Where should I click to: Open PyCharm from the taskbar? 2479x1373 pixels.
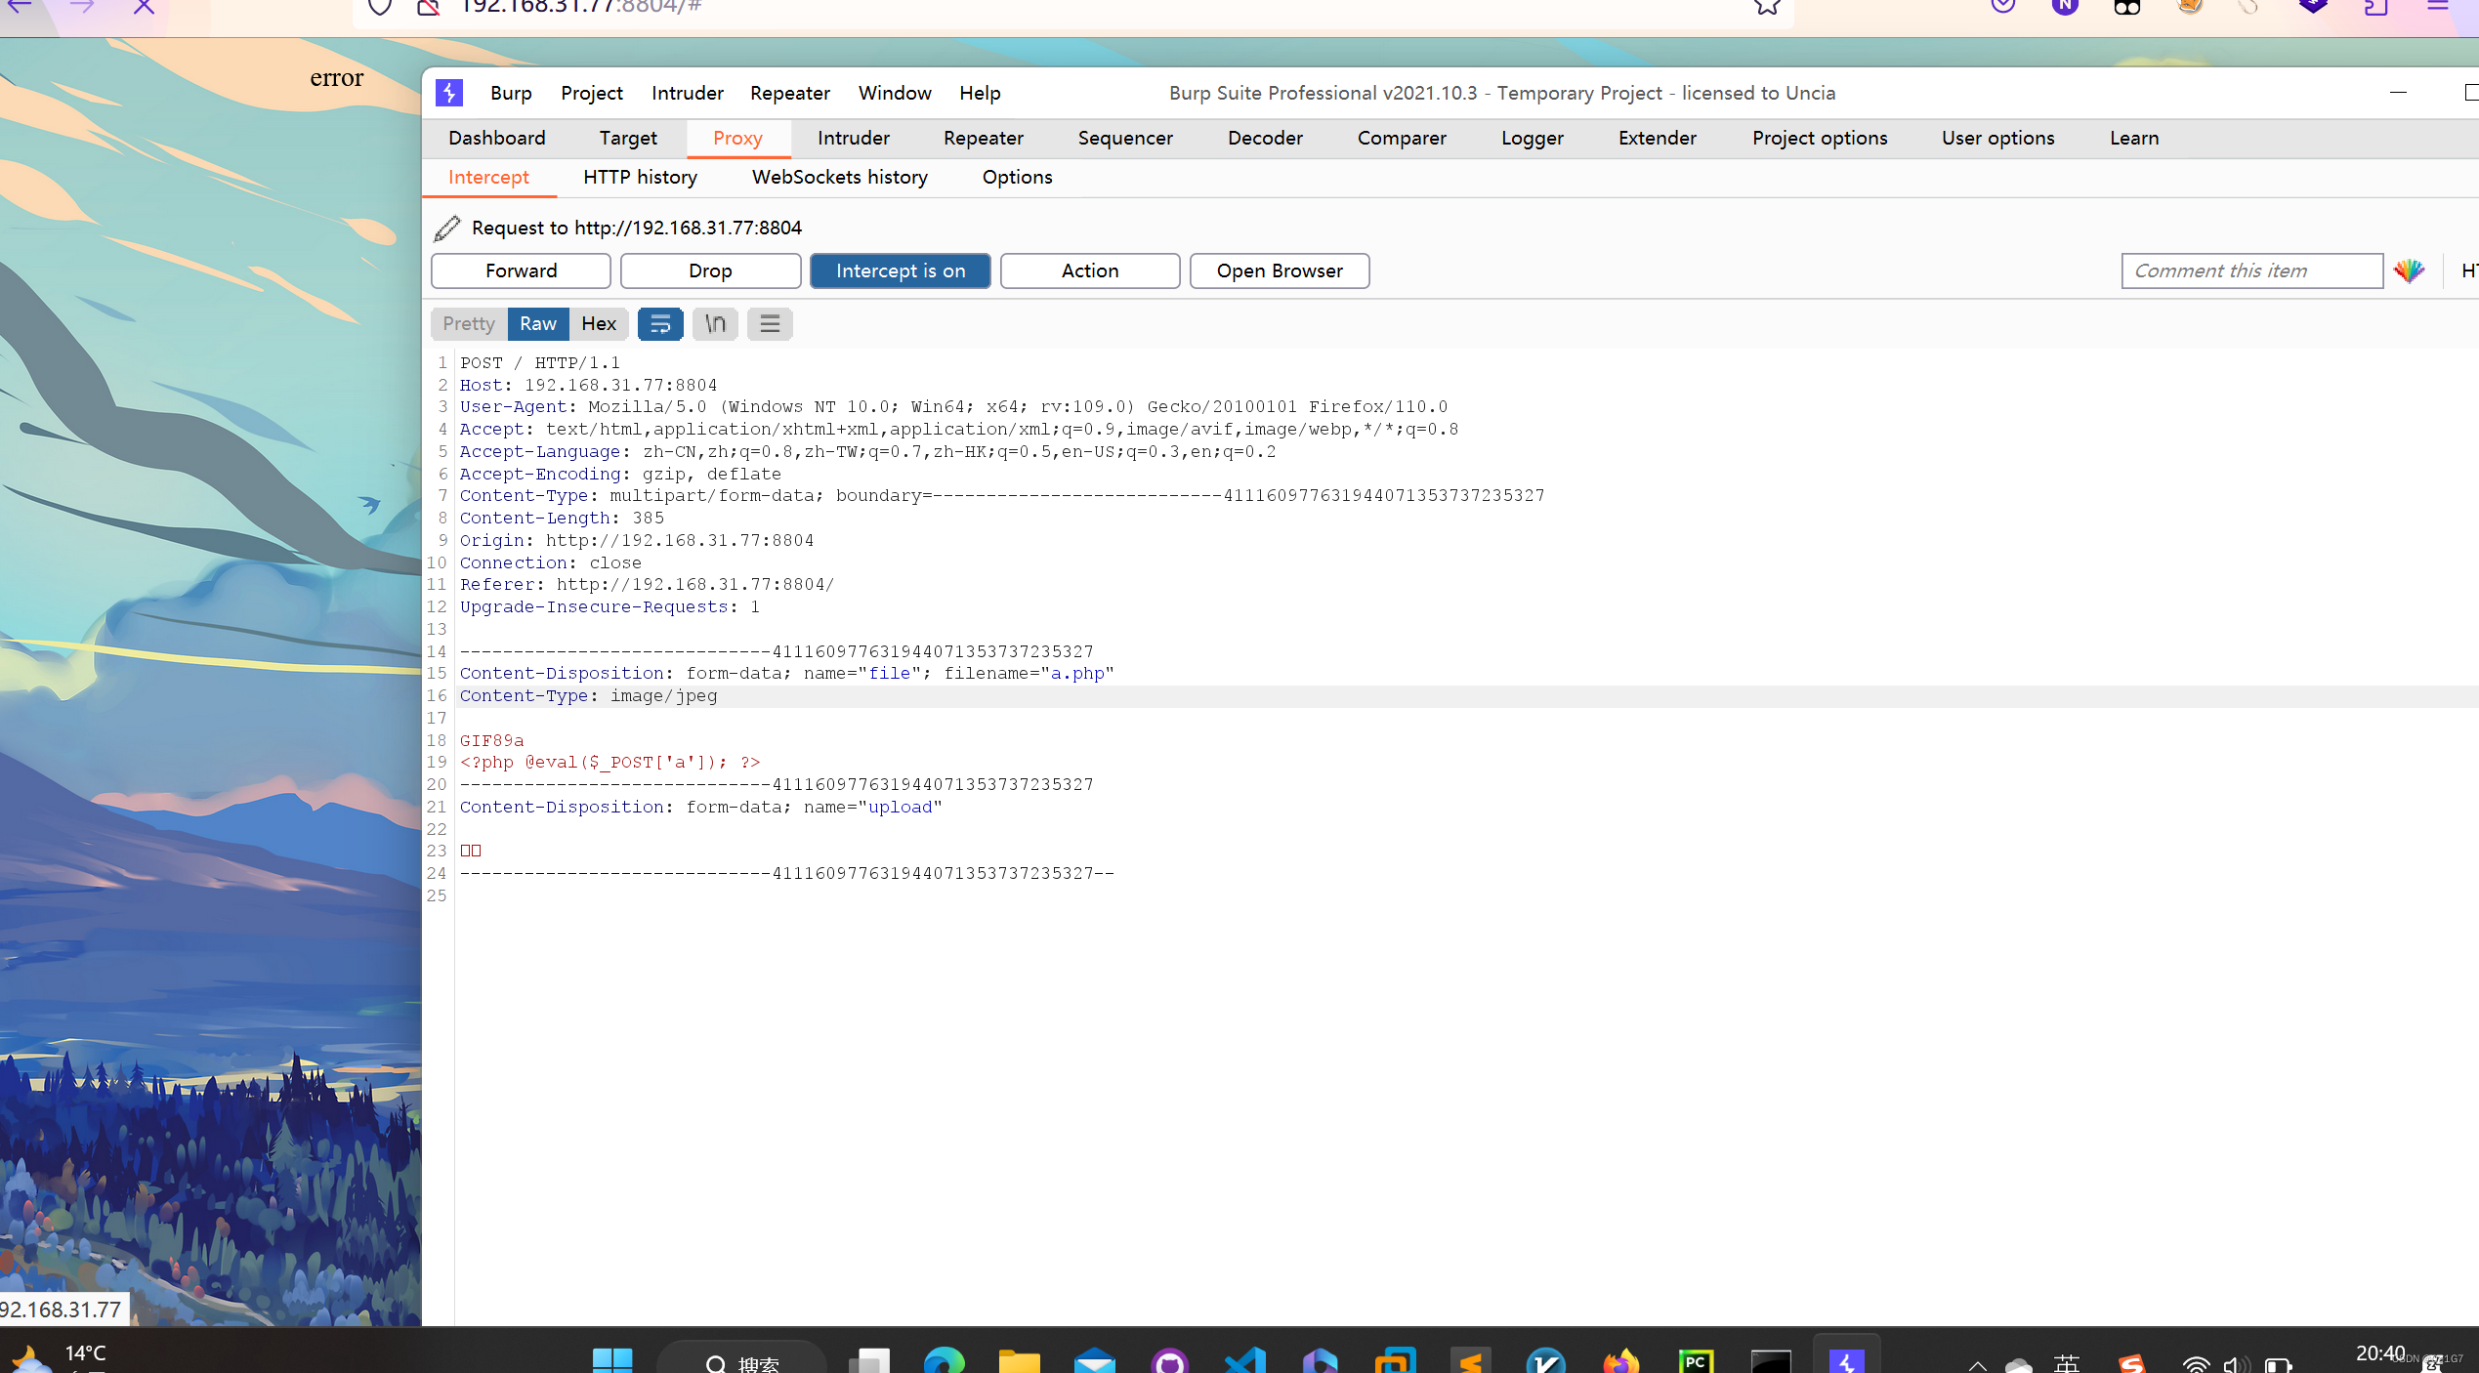click(1696, 1359)
